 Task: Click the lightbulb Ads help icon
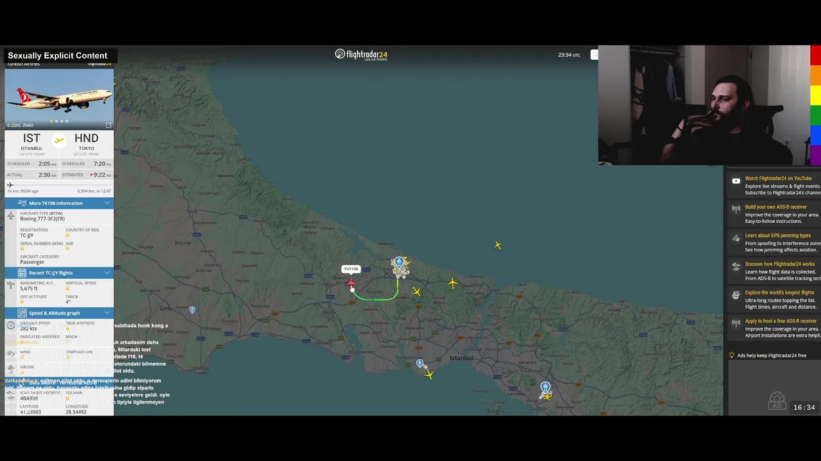pyautogui.click(x=731, y=355)
